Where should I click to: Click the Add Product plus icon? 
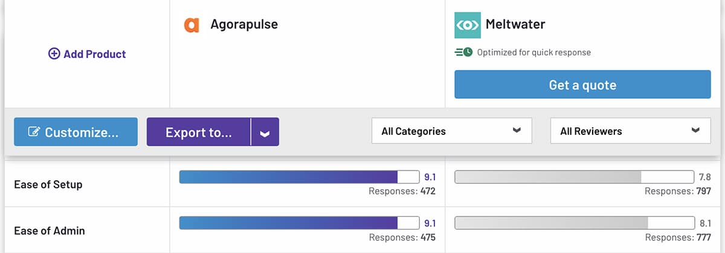(54, 54)
